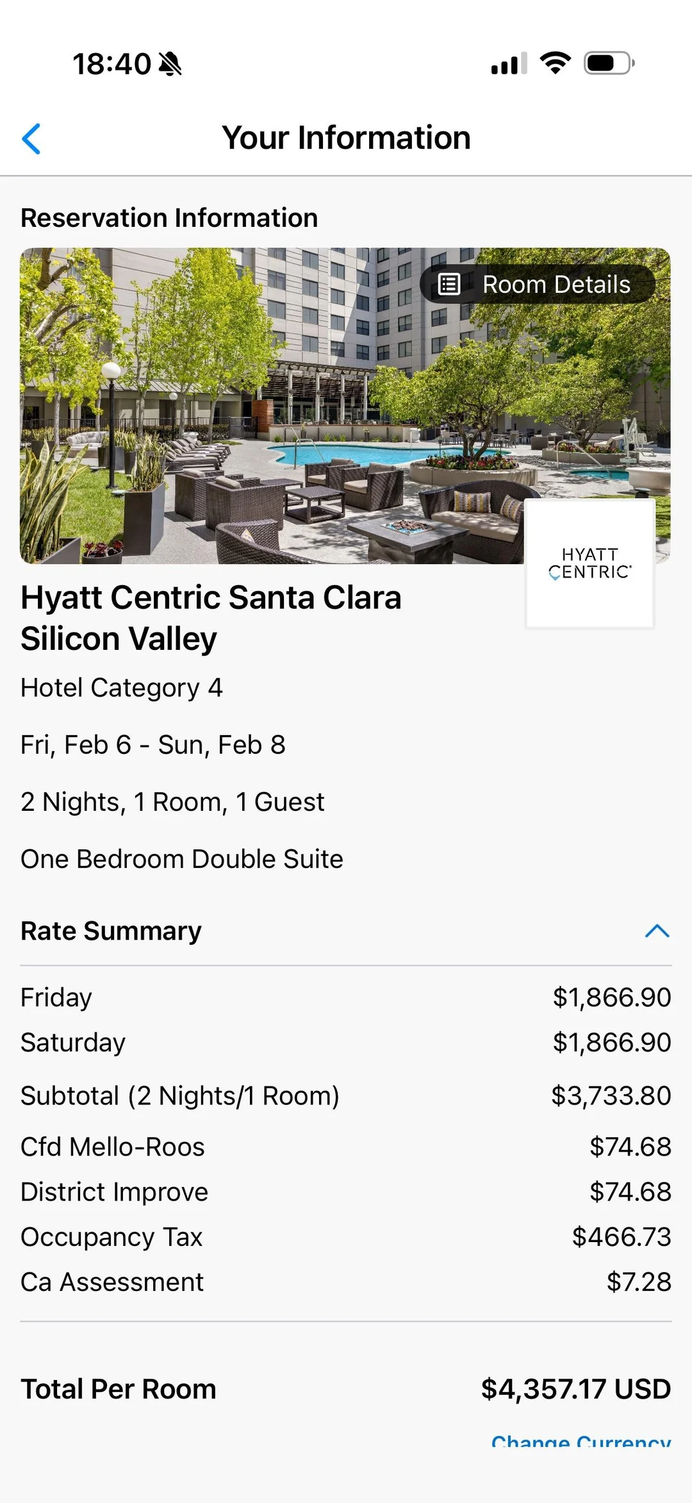Tap the Fri, Feb 6 - Sun, Feb 8 dates
Image resolution: width=692 pixels, height=1503 pixels.
pyautogui.click(x=153, y=745)
